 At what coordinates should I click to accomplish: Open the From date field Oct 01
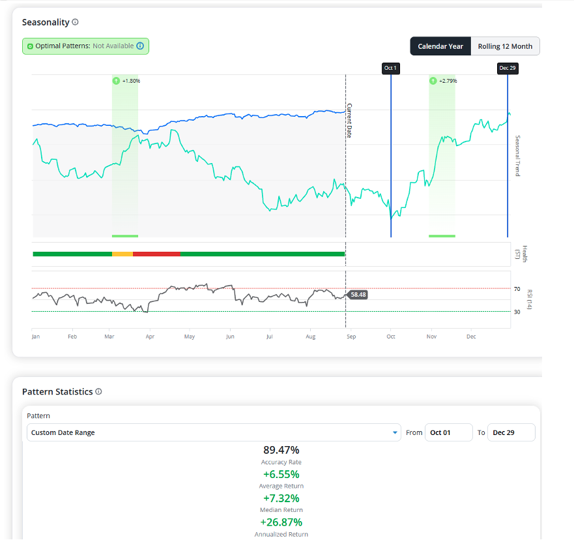tap(448, 432)
